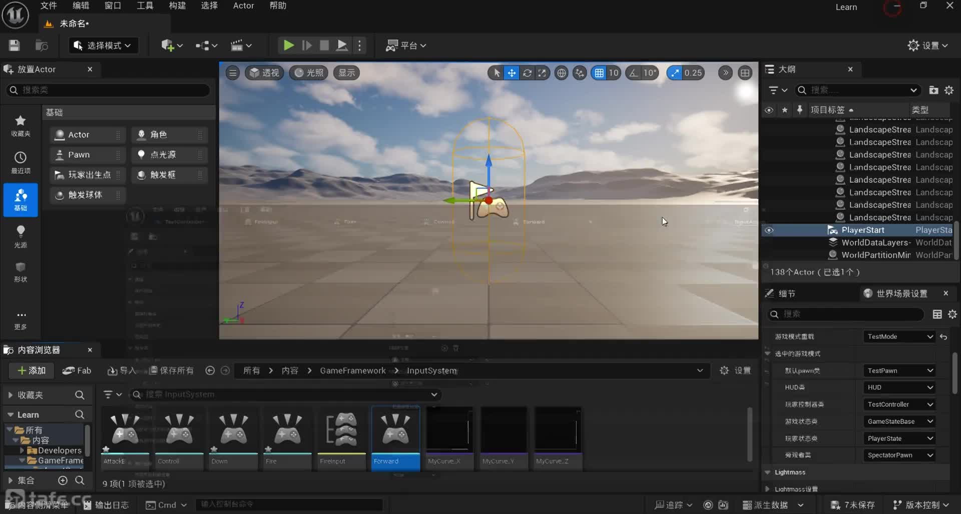Image resolution: width=961 pixels, height=514 pixels.
Task: Reset game mode override with arrow icon
Action: (x=943, y=337)
